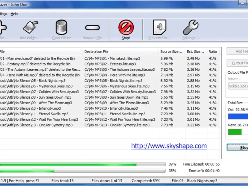Sort by Source Size column header
248x186 pixels.
[172, 51]
